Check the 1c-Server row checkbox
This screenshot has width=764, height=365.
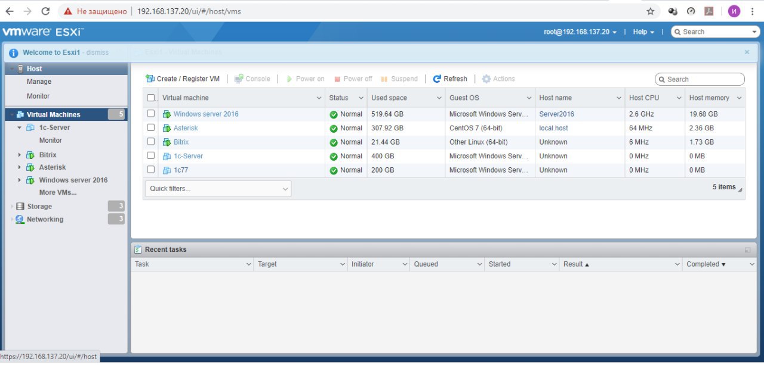tap(151, 155)
